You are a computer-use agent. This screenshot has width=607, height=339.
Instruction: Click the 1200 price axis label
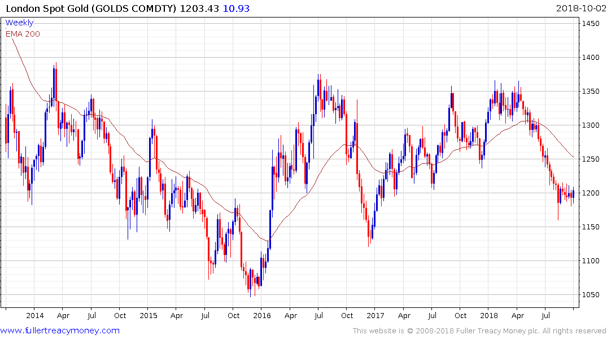[591, 193]
